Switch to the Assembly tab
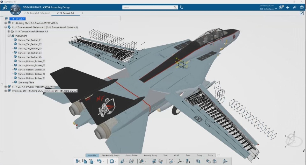Viewport: 306px width, 165px height. [92, 155]
